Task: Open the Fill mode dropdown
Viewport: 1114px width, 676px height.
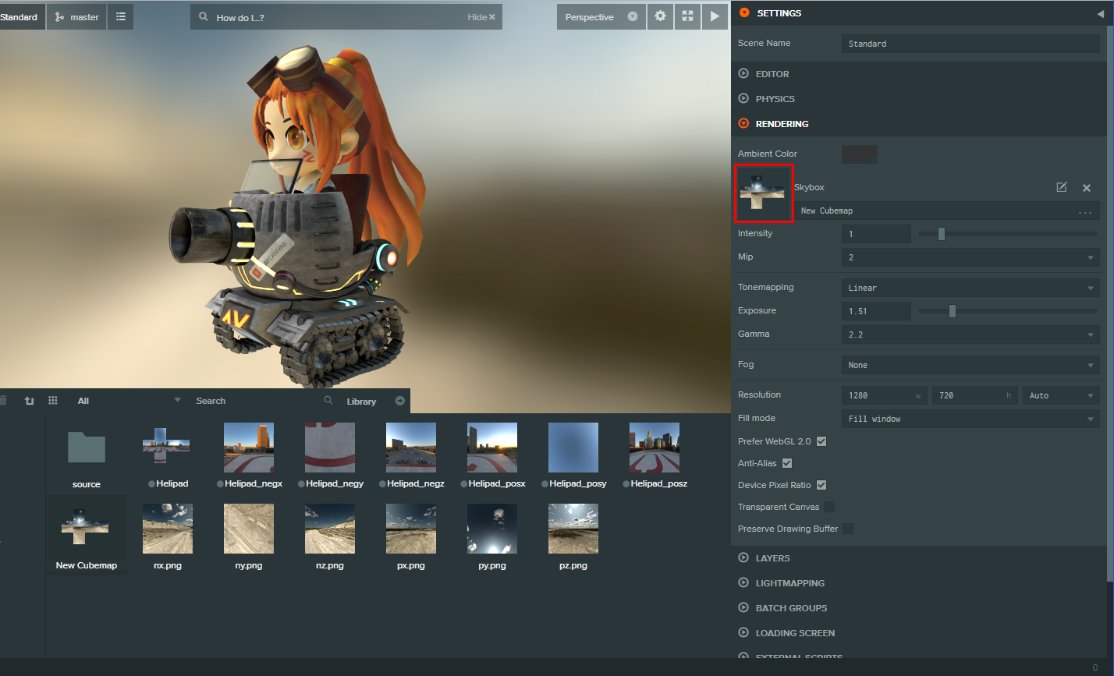Action: (970, 419)
